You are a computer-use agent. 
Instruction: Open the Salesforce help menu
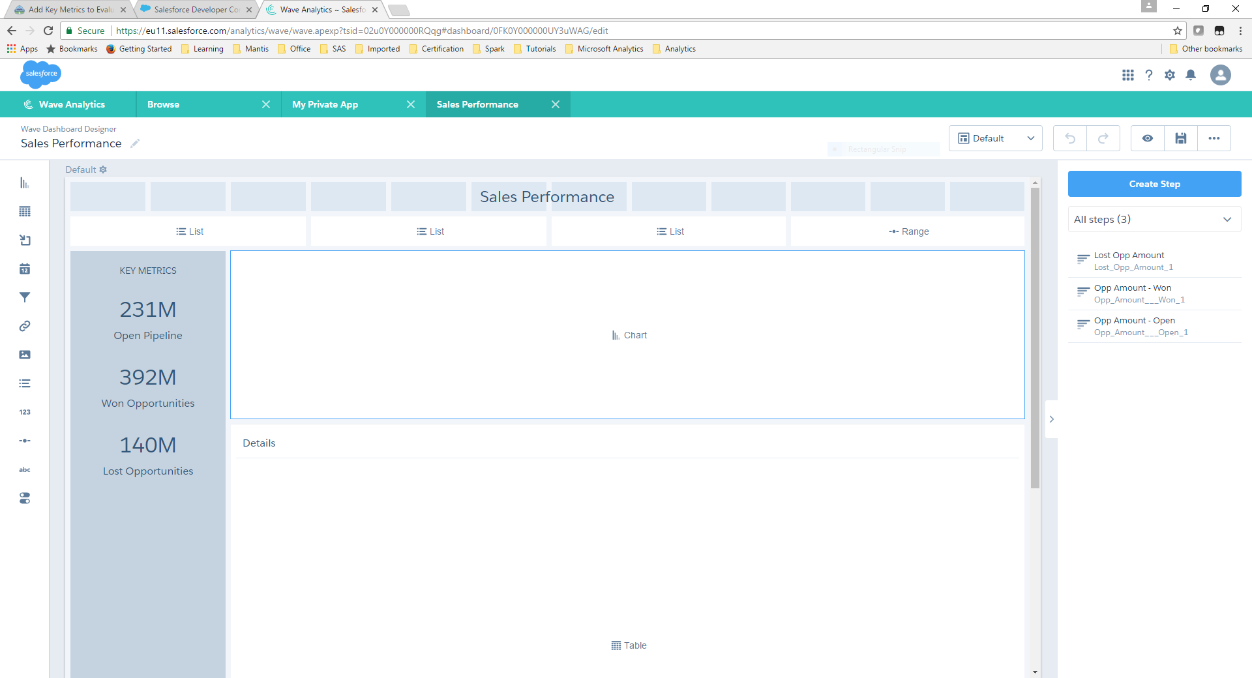click(x=1149, y=75)
